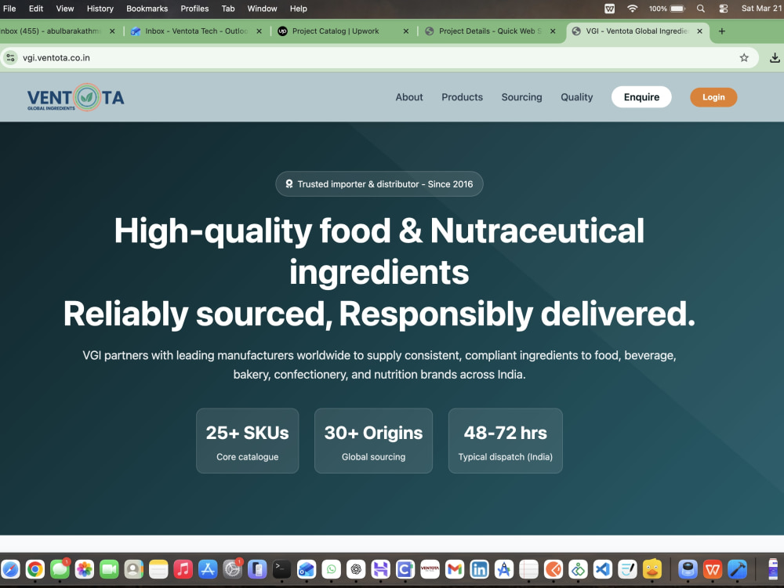Click the Wi-Fi status icon

[x=633, y=9]
